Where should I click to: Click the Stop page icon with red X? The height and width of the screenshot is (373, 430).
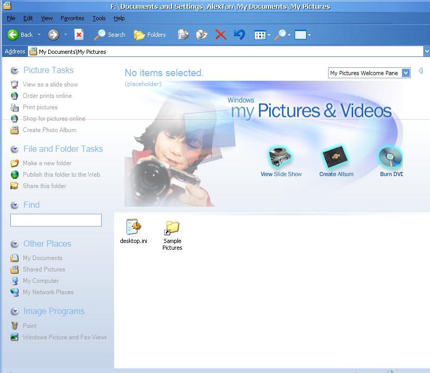pyautogui.click(x=79, y=35)
